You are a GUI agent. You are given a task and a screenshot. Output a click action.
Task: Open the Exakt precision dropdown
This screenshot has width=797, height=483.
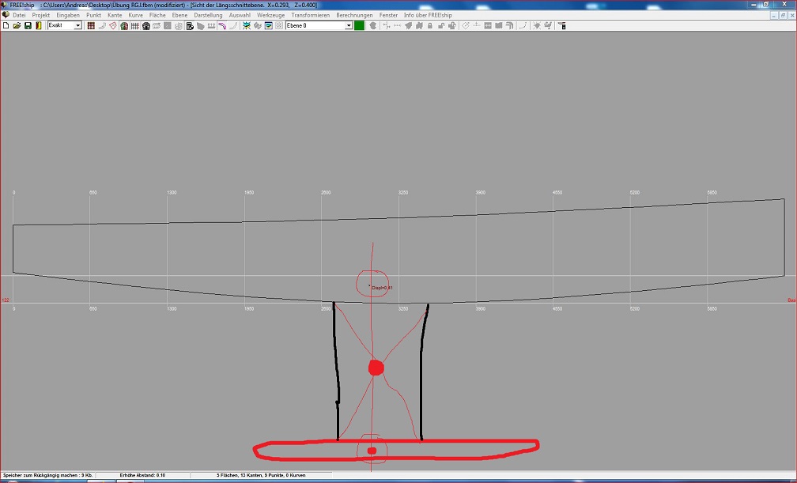point(77,25)
